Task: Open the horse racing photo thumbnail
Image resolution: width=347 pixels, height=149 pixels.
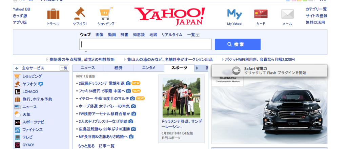Action: click(182, 98)
